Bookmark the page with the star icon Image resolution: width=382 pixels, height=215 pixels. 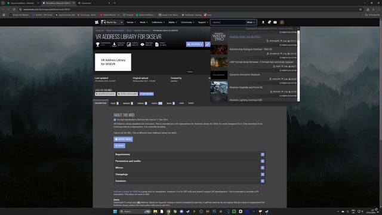[361, 10]
